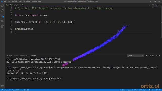Minimize the VS Code window
This screenshot has width=162, height=91.
(x=150, y=2)
